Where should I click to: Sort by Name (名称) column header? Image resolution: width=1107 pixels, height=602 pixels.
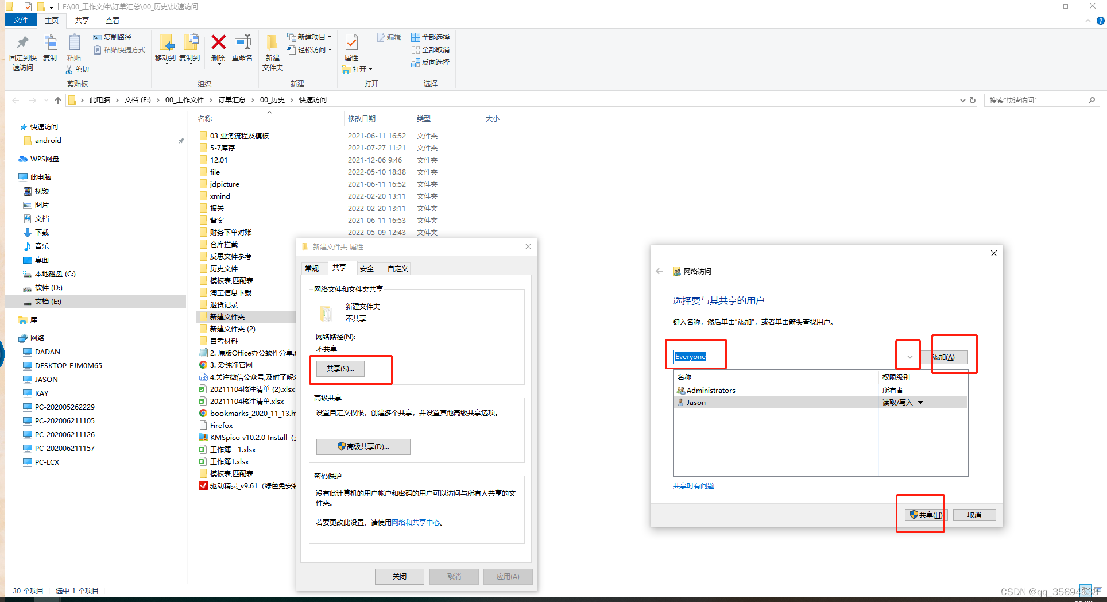pos(205,119)
